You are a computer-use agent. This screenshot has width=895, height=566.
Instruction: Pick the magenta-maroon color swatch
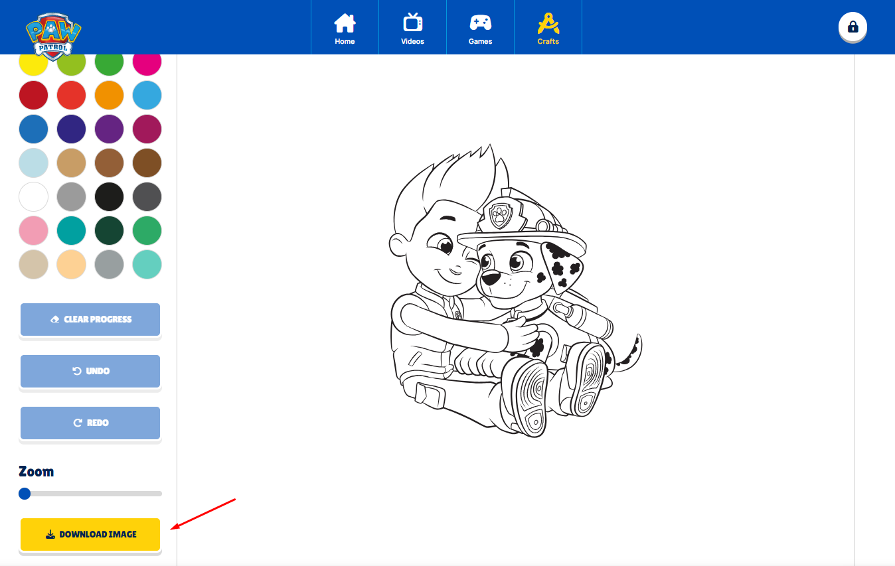pos(147,129)
